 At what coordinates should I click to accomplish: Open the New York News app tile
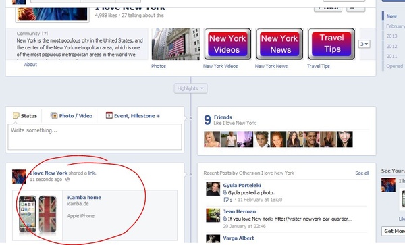279,44
